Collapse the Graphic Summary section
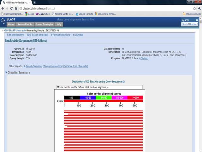Screen dimensions: 202x152 pos(18,73)
